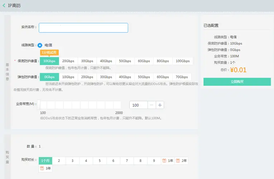The width and height of the screenshot is (274, 179).
Task: Select the 3年 purchase duration with gift icon
Action: [45, 168]
